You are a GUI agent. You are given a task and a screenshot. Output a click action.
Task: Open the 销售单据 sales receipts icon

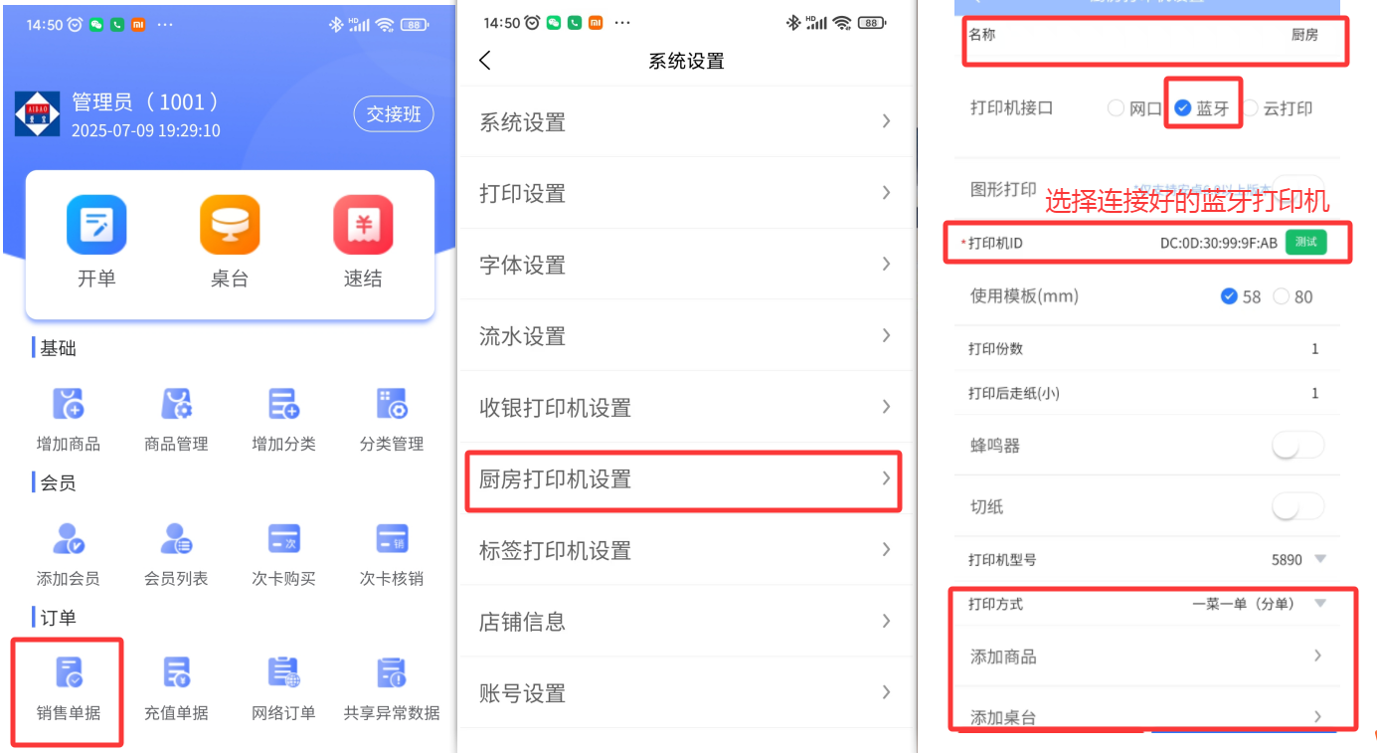point(69,673)
